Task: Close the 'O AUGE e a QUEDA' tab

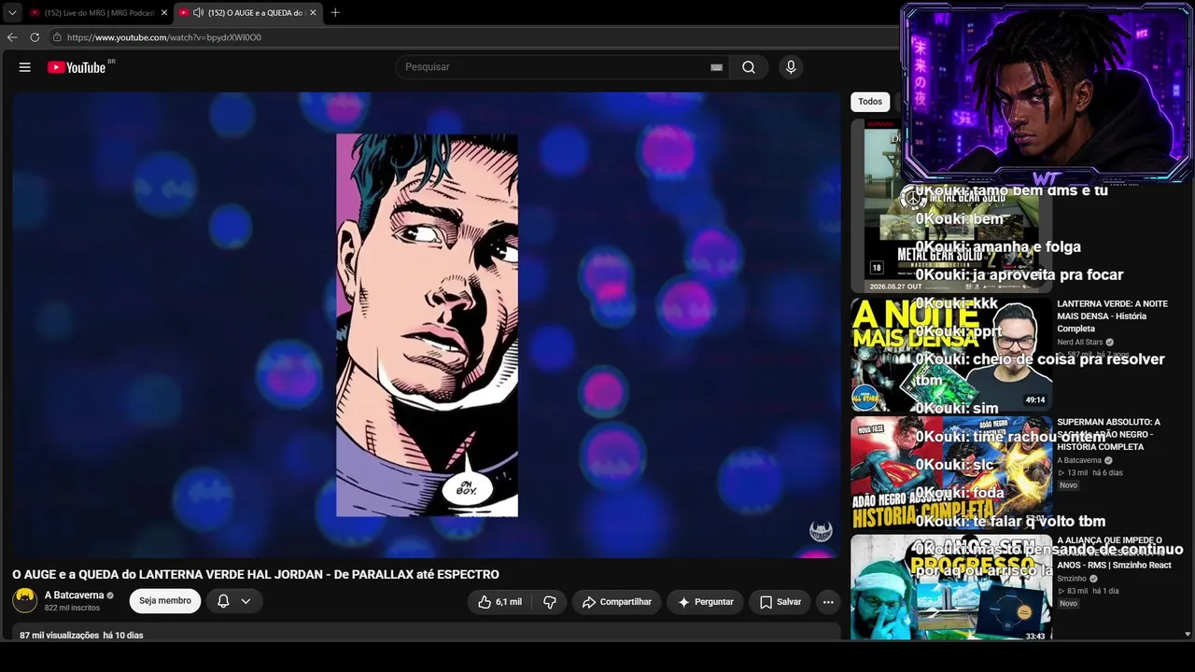Action: tap(313, 12)
